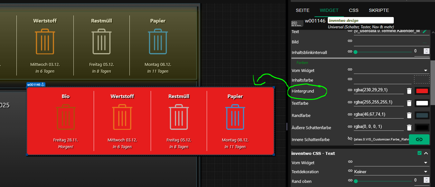Viewport: 435px width, 187px height.
Task: Open Vom Widget dropdown under Farben
Action: click(392, 70)
